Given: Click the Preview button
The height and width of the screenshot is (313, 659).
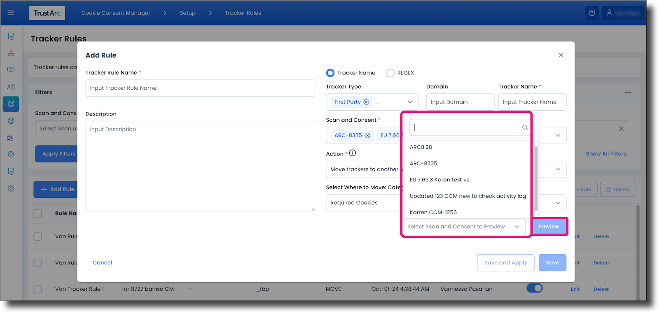Looking at the screenshot, I should coord(549,227).
